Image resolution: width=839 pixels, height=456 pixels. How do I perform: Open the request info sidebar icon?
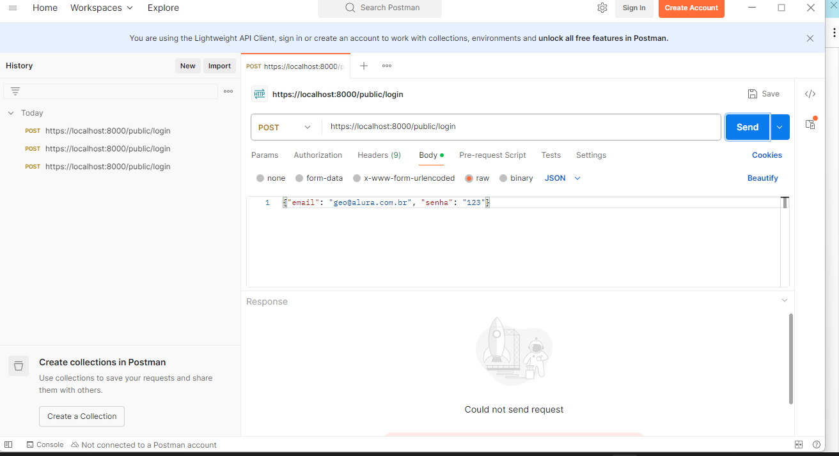pos(810,123)
